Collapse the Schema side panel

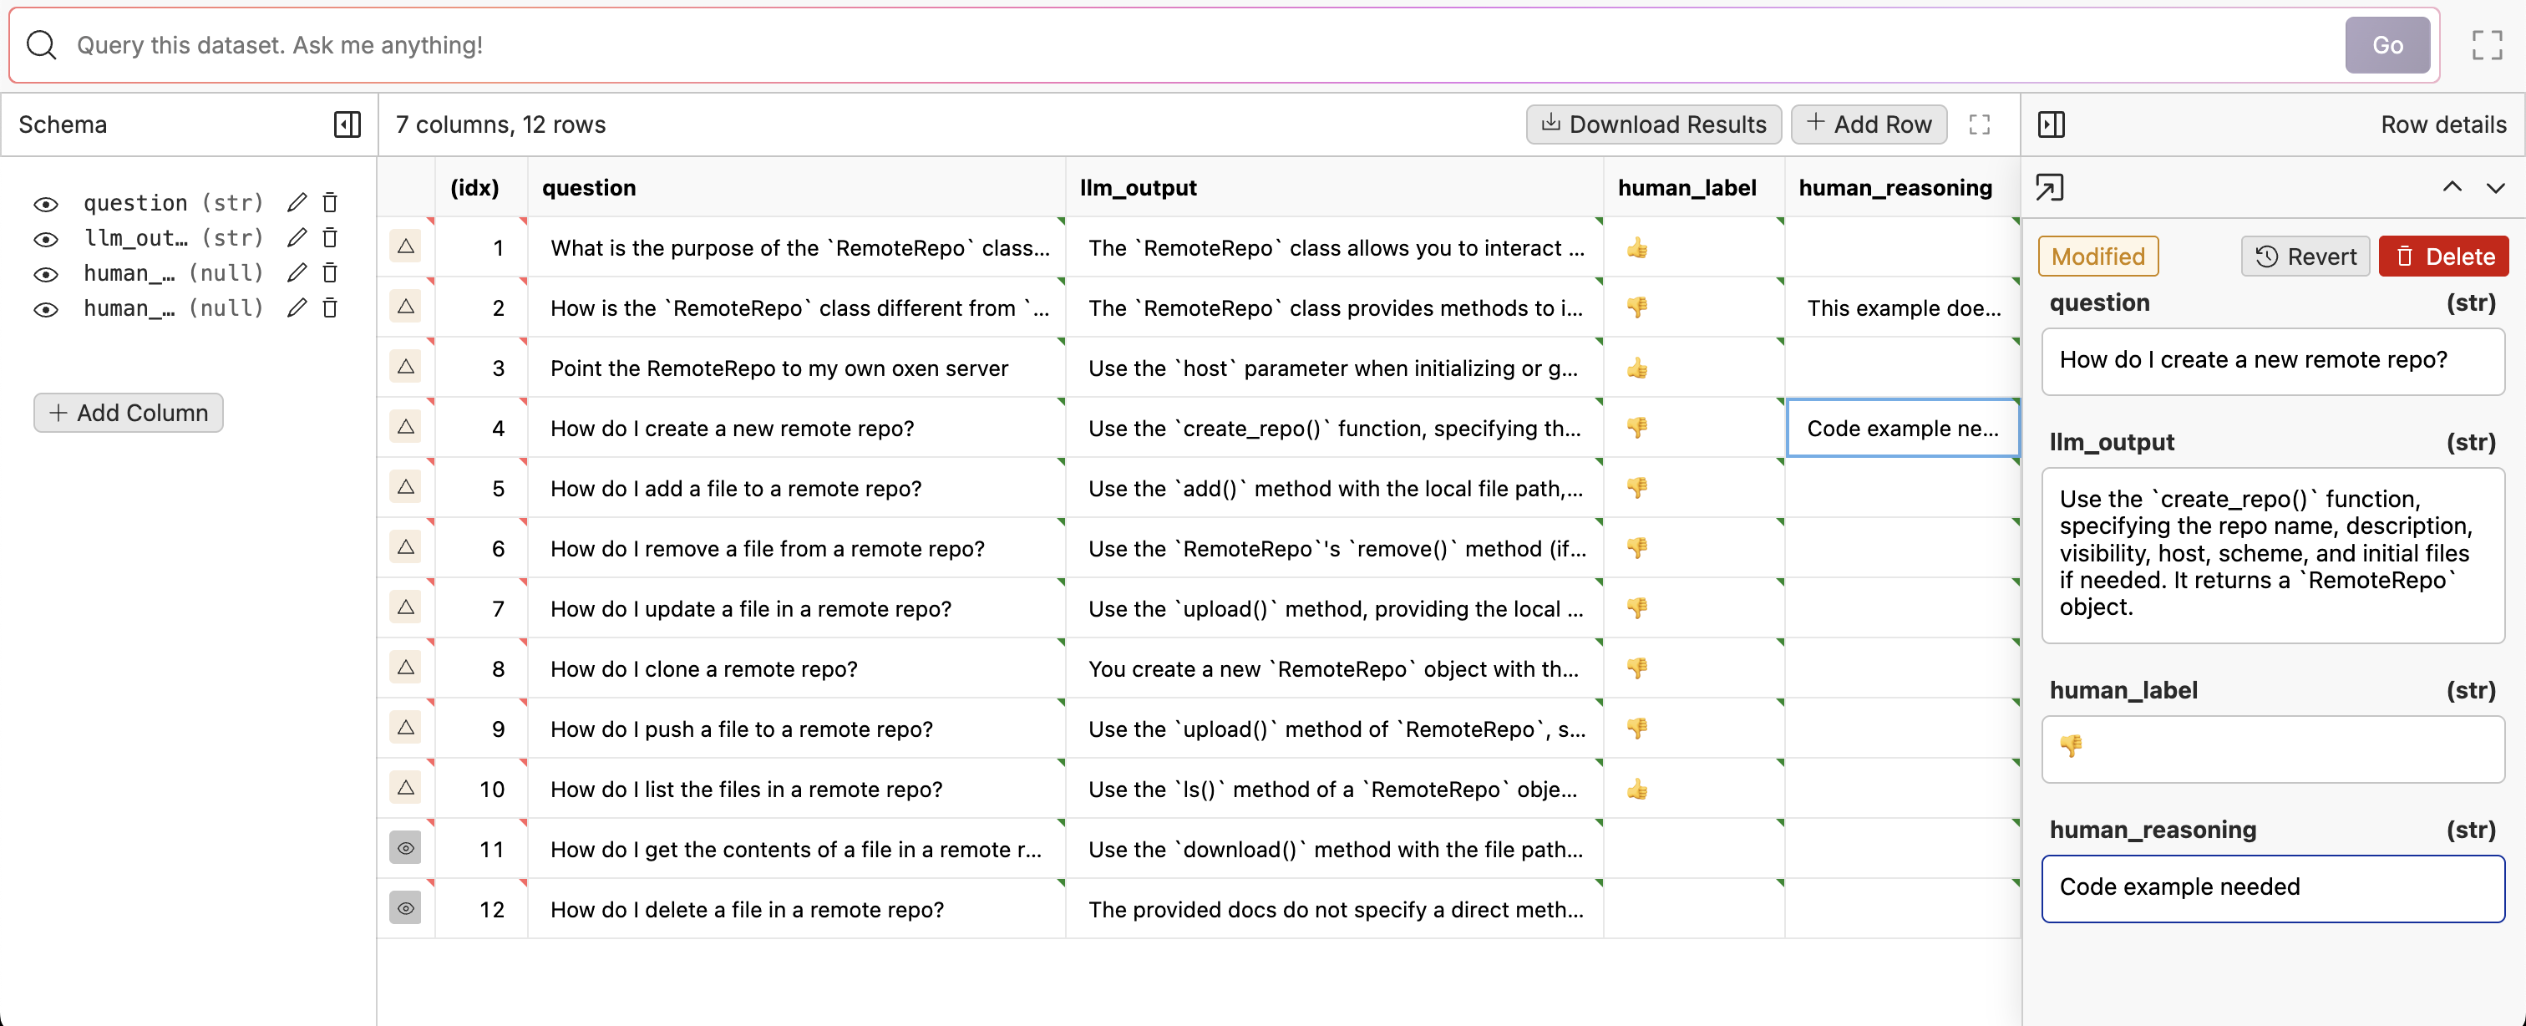pyautogui.click(x=347, y=124)
